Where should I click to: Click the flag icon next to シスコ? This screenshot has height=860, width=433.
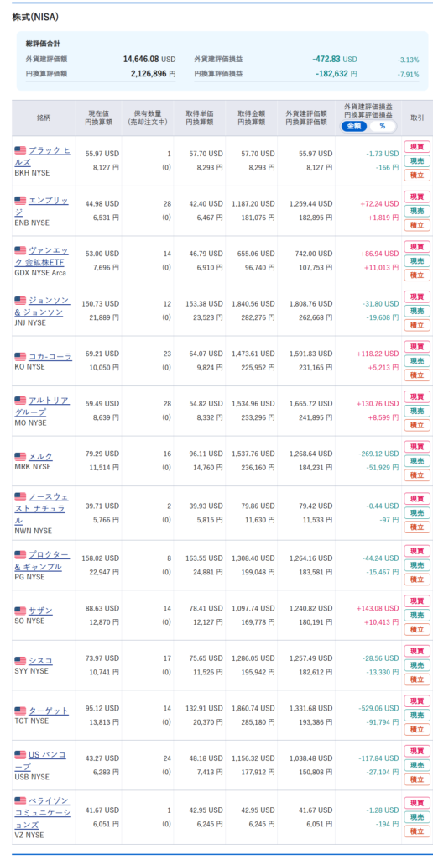pyautogui.click(x=20, y=661)
